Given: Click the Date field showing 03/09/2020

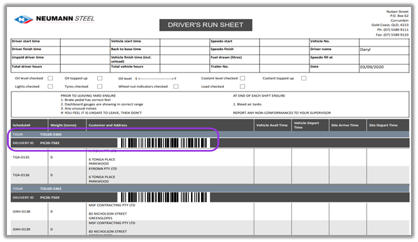Looking at the screenshot, I should (x=384, y=68).
